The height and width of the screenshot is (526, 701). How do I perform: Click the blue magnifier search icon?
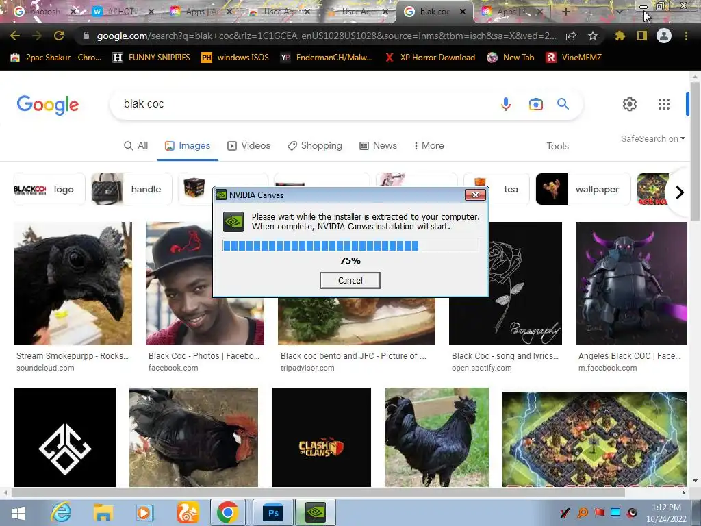click(563, 104)
